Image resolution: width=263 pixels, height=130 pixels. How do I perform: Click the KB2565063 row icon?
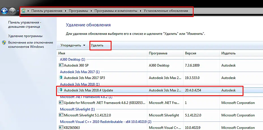[61, 127]
